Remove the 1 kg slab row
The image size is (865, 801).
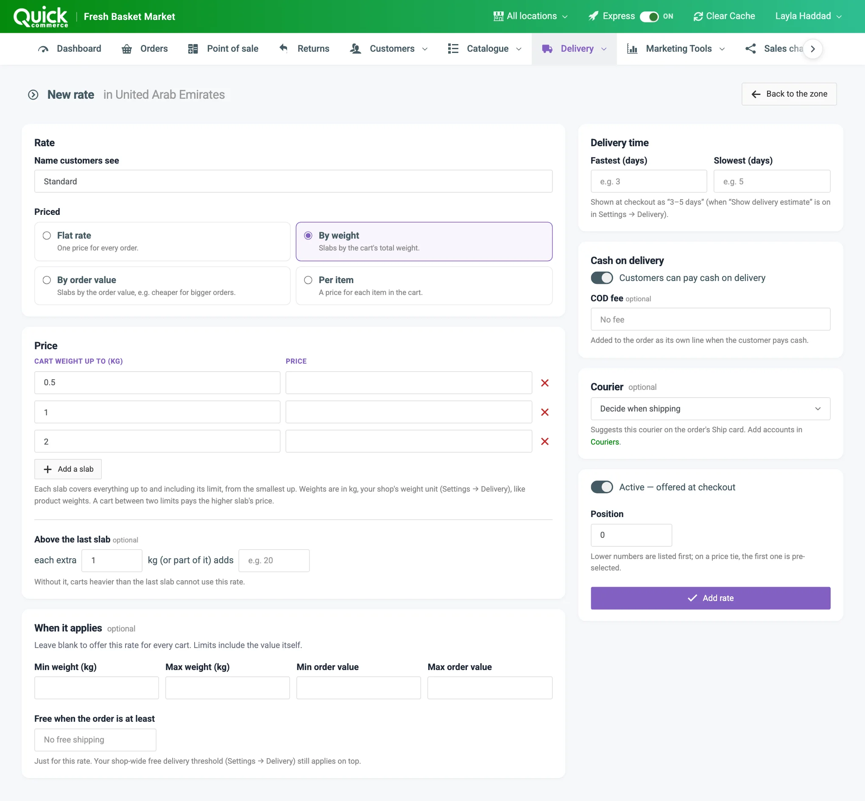[544, 412]
